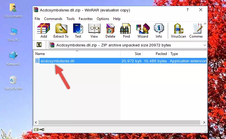226x139 pixels.
Task: Expand hidden toolbar items chevron
Action: pyautogui.click(x=205, y=24)
